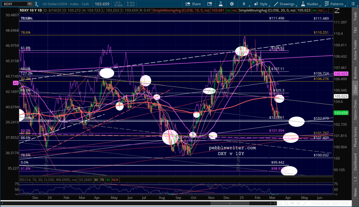
Task: Open the Studies menu
Action: click(307, 4)
